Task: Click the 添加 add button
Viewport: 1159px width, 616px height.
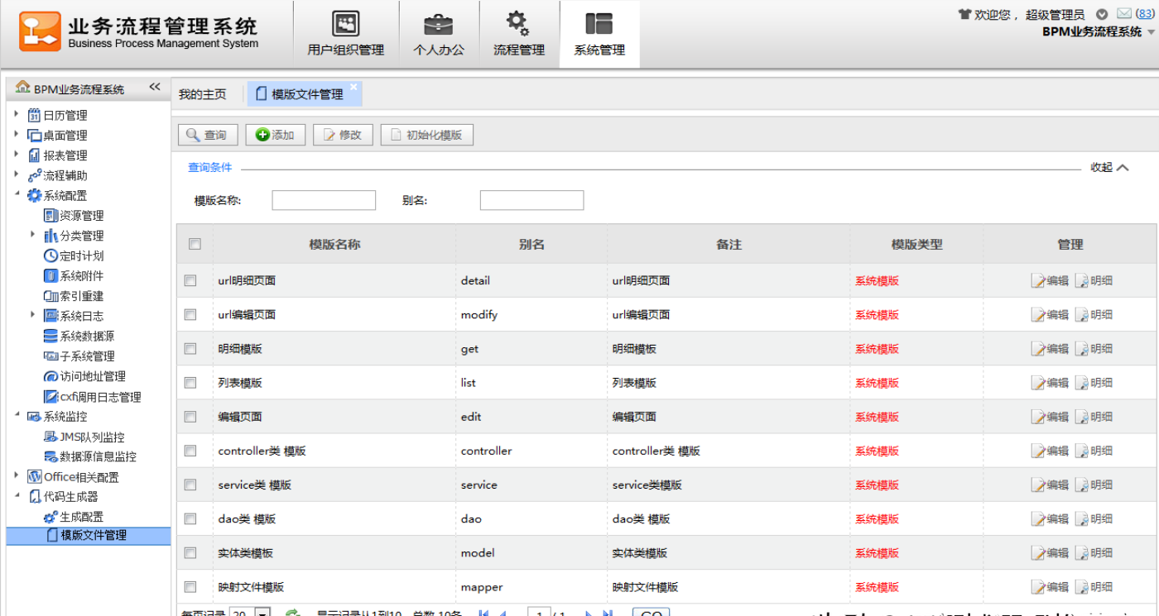Action: (276, 135)
